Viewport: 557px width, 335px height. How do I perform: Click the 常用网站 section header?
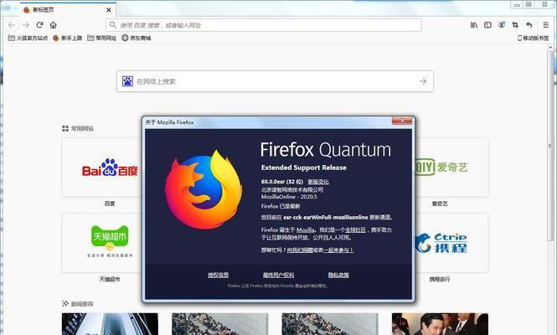(78, 128)
